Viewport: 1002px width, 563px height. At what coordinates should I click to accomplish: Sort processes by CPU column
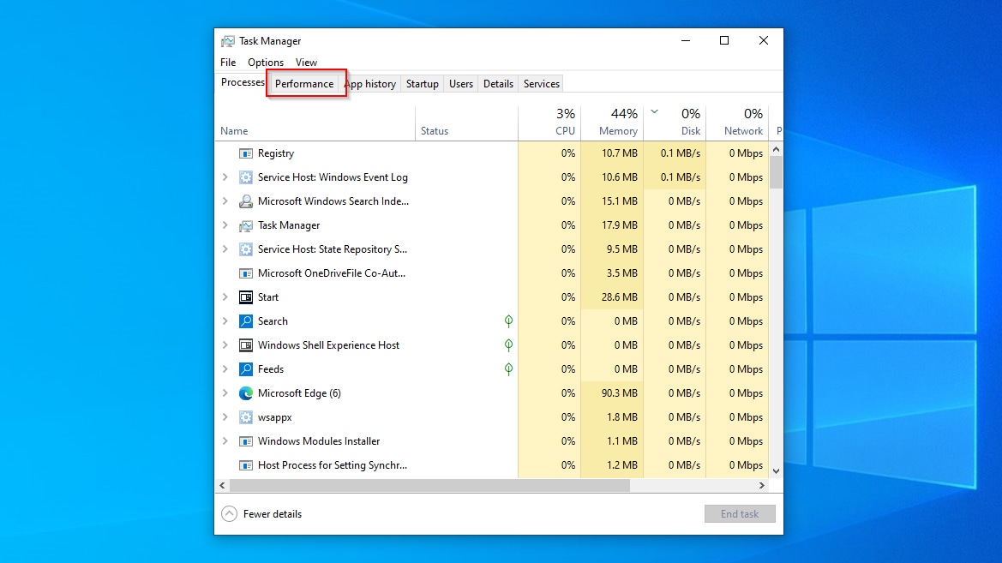[549, 123]
